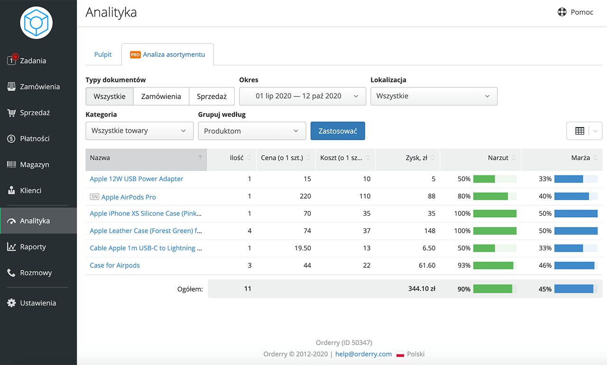Click price 19.50 in Cable Apple row
The width and height of the screenshot is (607, 365).
[303, 248]
